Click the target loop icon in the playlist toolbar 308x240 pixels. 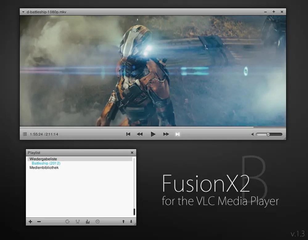(97, 222)
